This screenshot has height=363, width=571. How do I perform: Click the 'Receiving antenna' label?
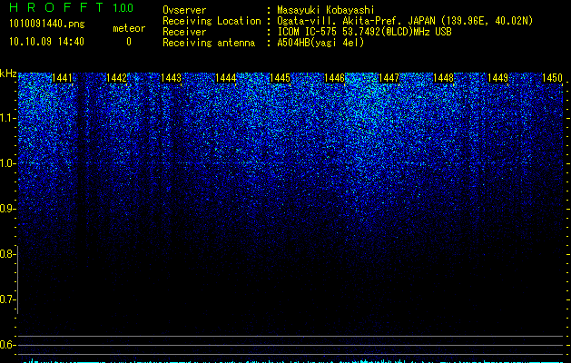[209, 43]
